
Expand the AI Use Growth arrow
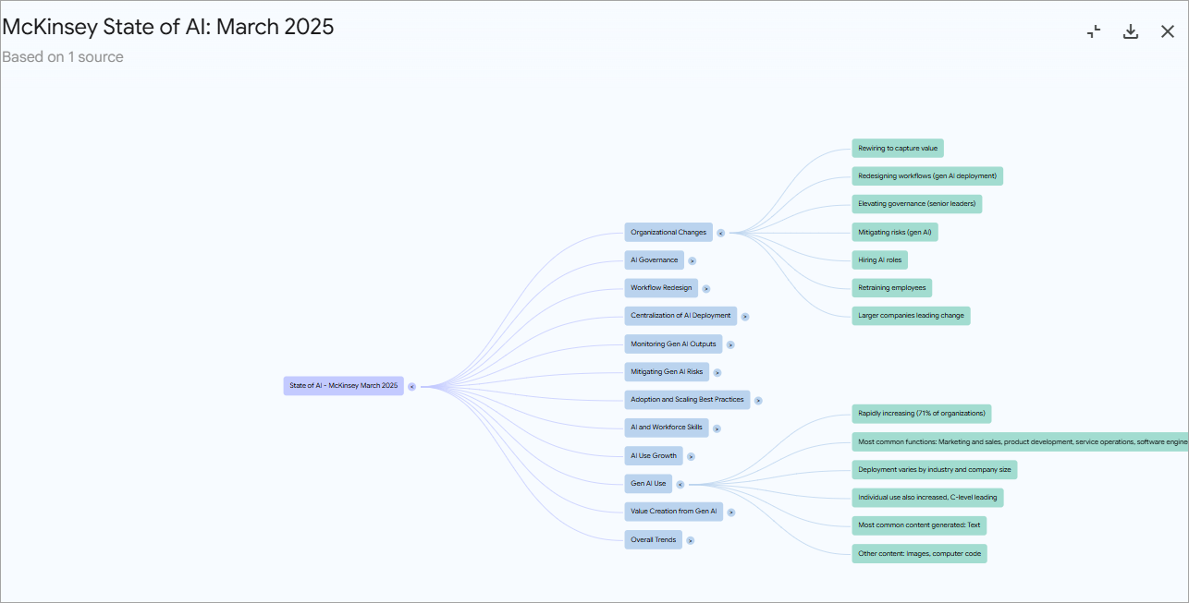tap(691, 456)
